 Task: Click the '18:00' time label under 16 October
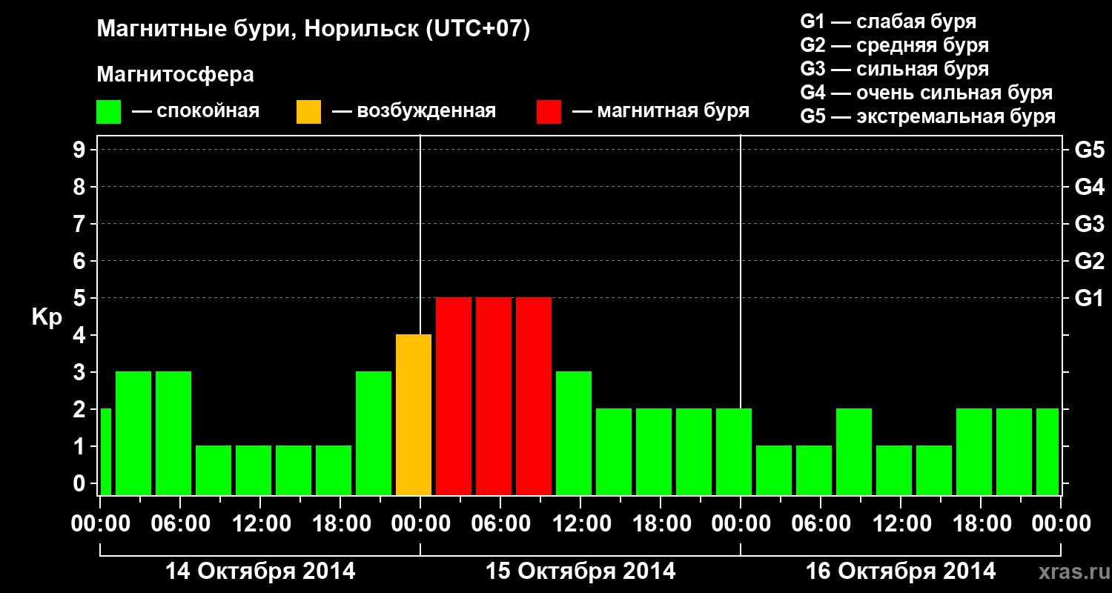(x=981, y=523)
